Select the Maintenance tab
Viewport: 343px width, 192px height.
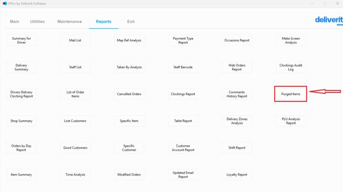click(70, 21)
